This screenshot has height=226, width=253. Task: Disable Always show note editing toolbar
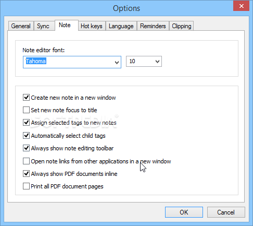pyautogui.click(x=26, y=148)
